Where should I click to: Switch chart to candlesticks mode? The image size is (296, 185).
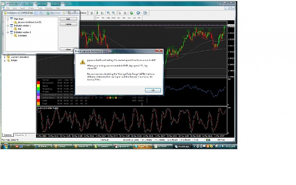(97, 13)
